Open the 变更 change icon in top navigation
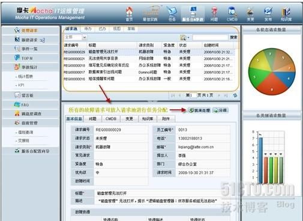 coord(250,14)
